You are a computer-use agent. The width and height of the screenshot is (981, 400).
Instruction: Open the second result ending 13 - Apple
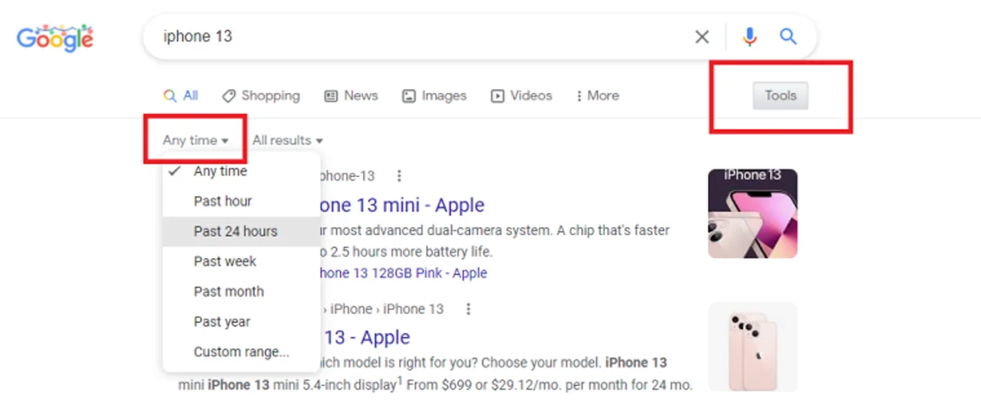pyautogui.click(x=366, y=337)
